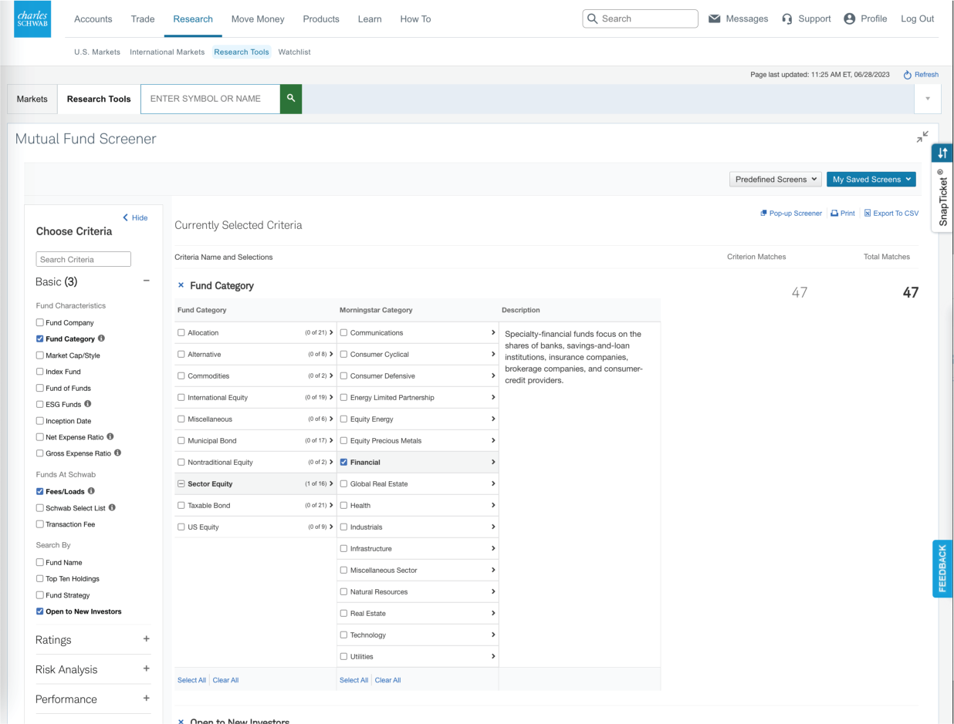Expand the Performance criteria section
Viewport: 954px width, 724px height.
point(146,699)
